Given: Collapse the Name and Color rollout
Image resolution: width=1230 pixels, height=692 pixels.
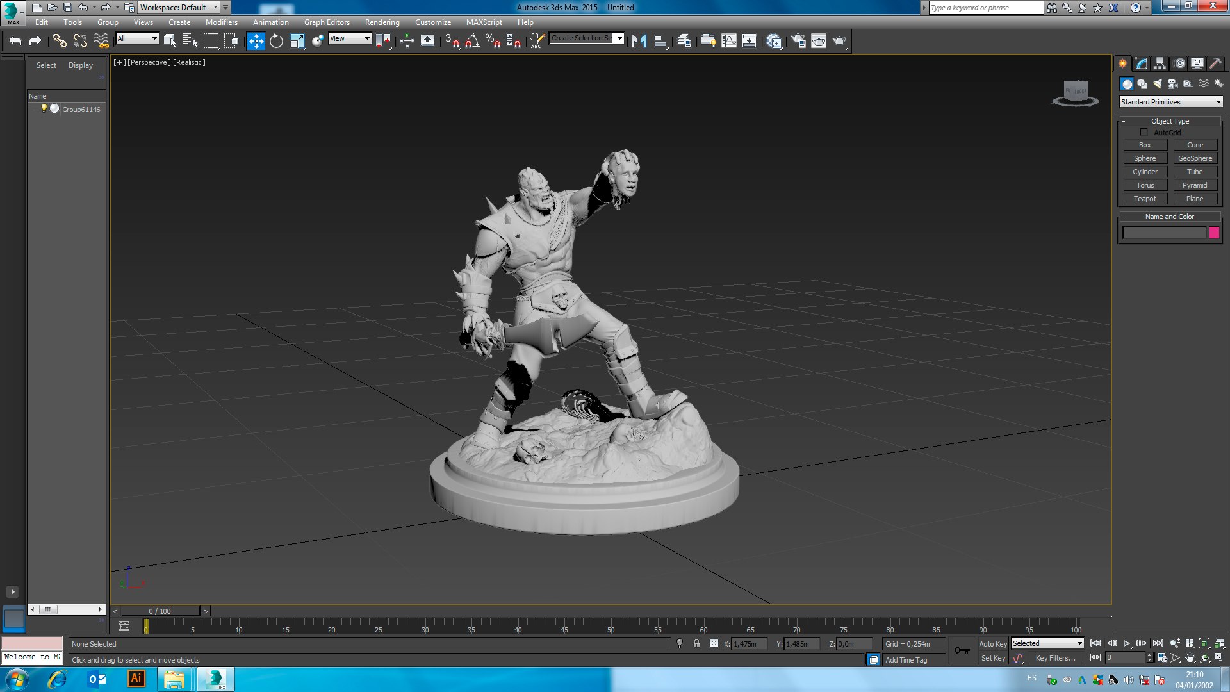Looking at the screenshot, I should click(1170, 217).
